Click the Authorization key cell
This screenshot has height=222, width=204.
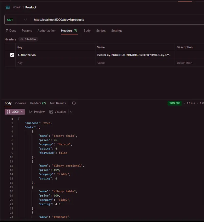point(55,55)
